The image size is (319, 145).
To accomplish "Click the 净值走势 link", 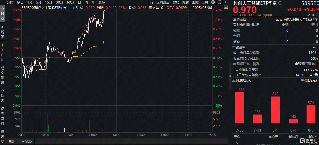I will [240, 20].
